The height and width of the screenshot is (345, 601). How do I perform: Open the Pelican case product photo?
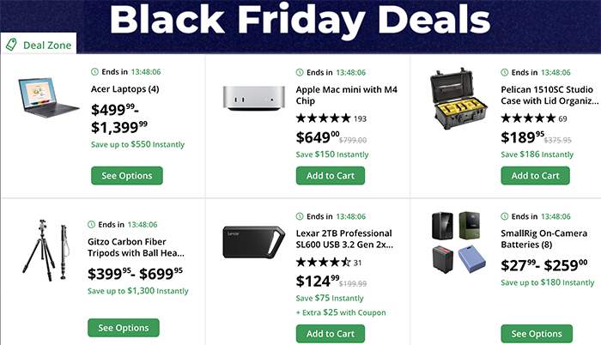454,100
